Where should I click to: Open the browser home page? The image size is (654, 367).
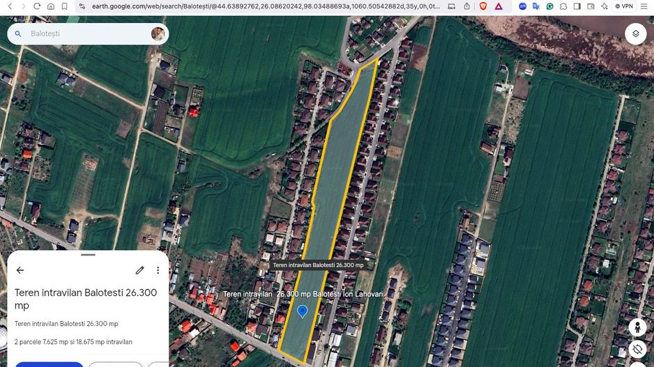tap(51, 6)
